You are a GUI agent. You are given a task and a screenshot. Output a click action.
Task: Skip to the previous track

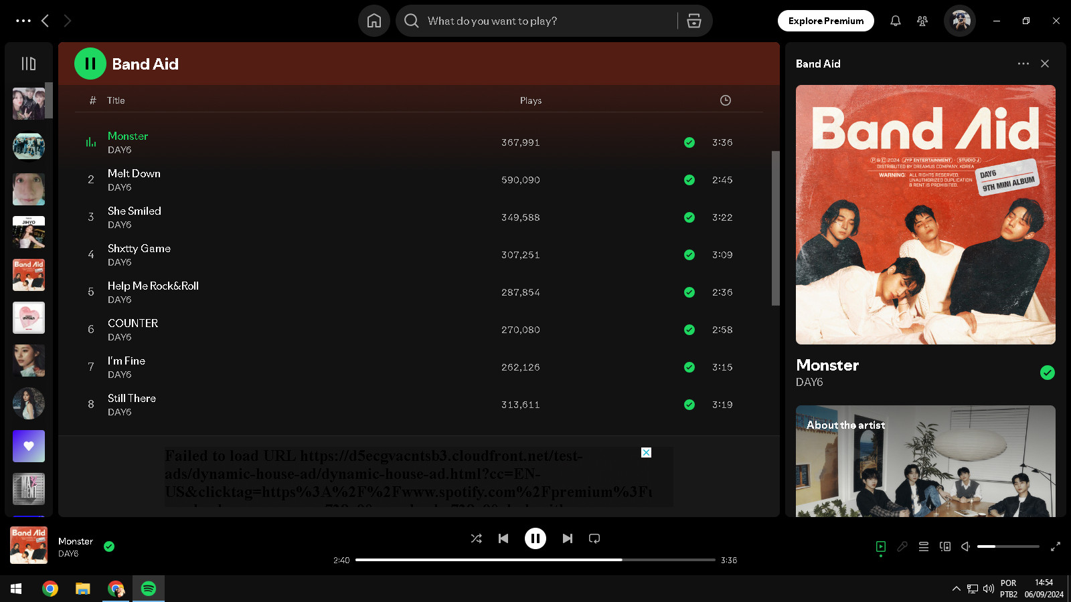coord(503,538)
